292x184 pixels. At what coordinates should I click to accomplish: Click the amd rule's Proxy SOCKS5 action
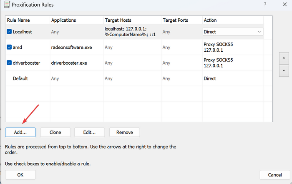[218, 47]
